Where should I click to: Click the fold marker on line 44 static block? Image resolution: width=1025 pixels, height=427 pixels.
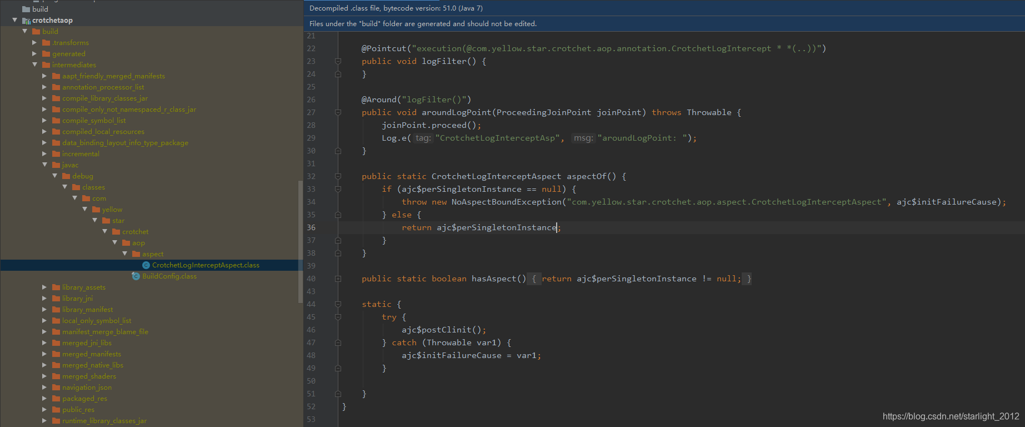[x=338, y=304]
